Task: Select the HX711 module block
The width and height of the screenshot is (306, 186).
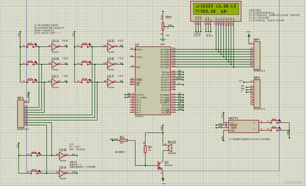Action: (244, 127)
